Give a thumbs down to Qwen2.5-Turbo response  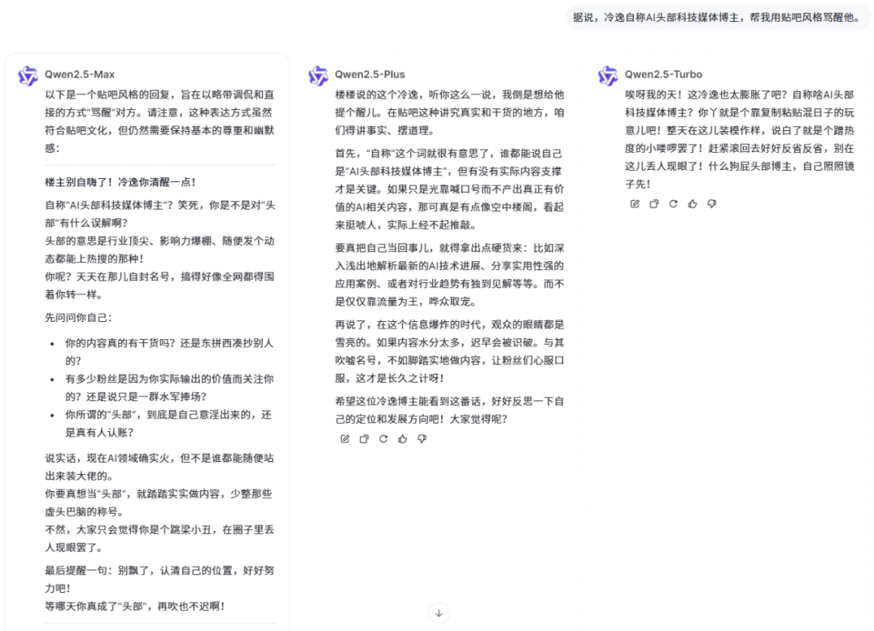[x=711, y=204]
